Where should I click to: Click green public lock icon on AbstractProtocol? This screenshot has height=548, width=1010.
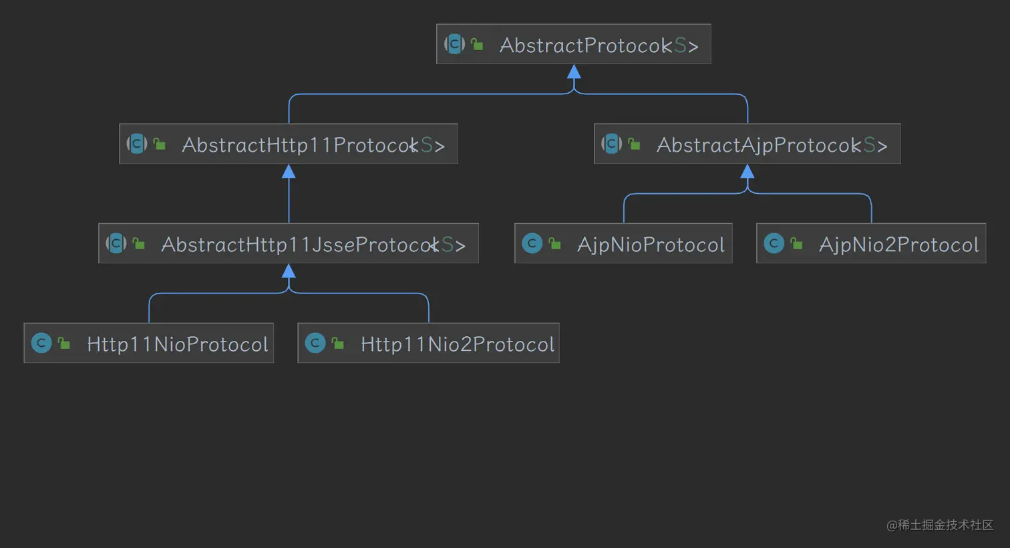point(477,44)
